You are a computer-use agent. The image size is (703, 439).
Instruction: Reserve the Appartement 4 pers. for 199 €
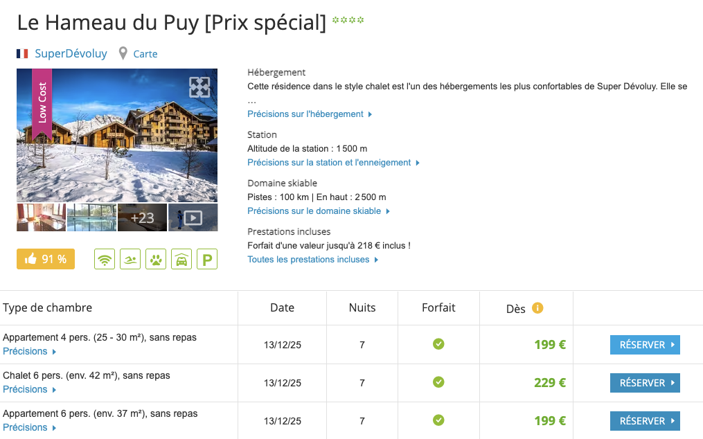645,345
